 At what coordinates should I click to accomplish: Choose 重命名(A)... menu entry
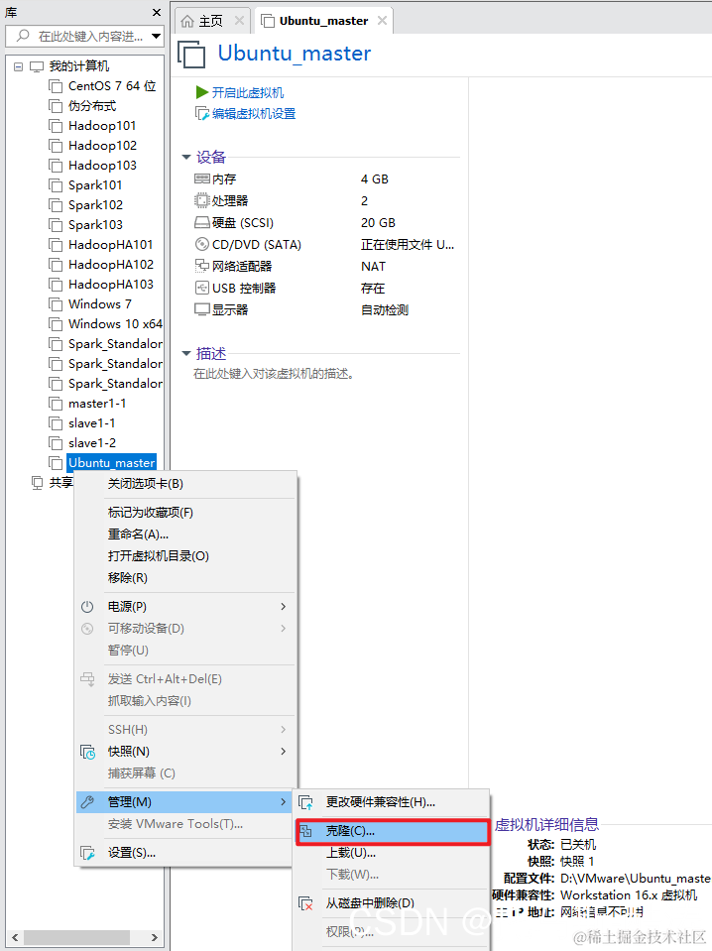186,535
